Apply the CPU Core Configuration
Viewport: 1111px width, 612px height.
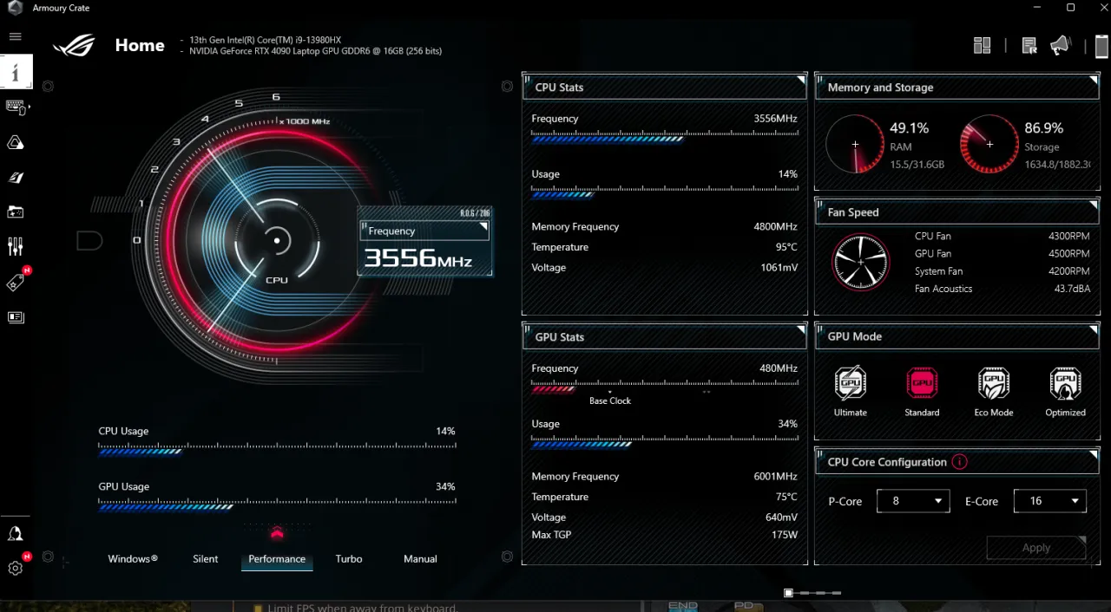point(1035,547)
